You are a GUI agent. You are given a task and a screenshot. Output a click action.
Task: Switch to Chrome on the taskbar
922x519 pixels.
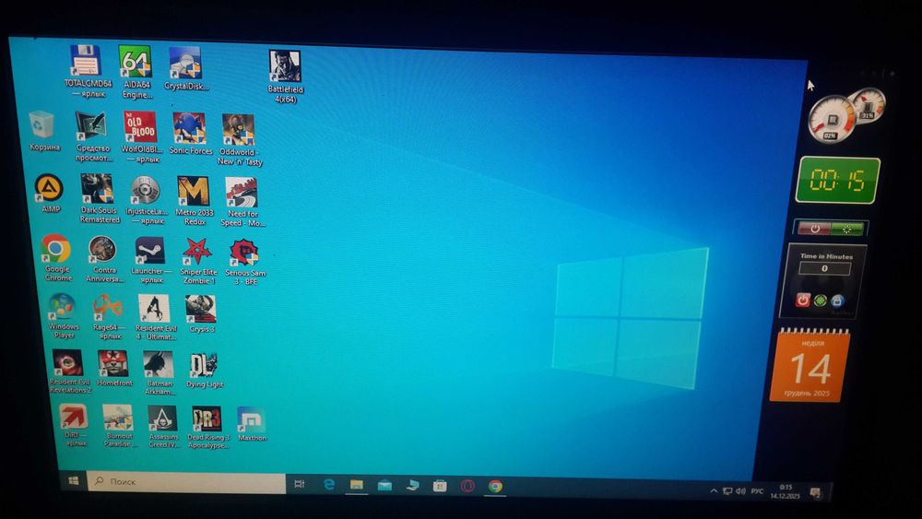click(x=495, y=486)
